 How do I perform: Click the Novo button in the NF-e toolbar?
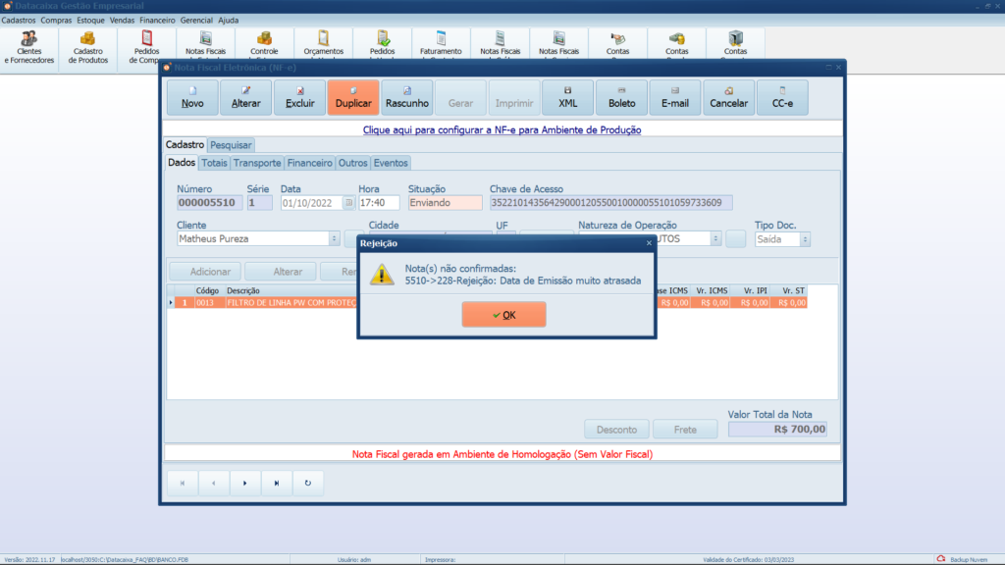(x=192, y=97)
